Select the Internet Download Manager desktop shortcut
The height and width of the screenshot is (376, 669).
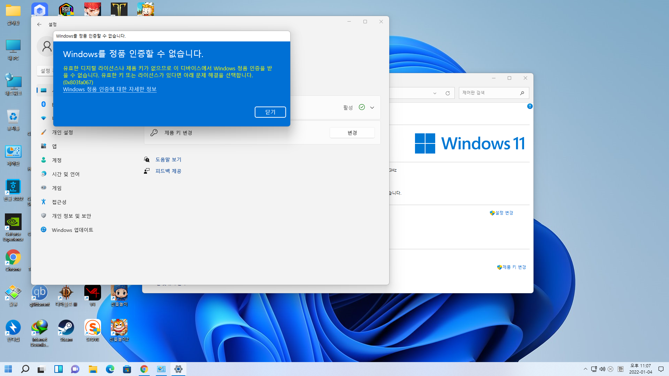point(40,333)
